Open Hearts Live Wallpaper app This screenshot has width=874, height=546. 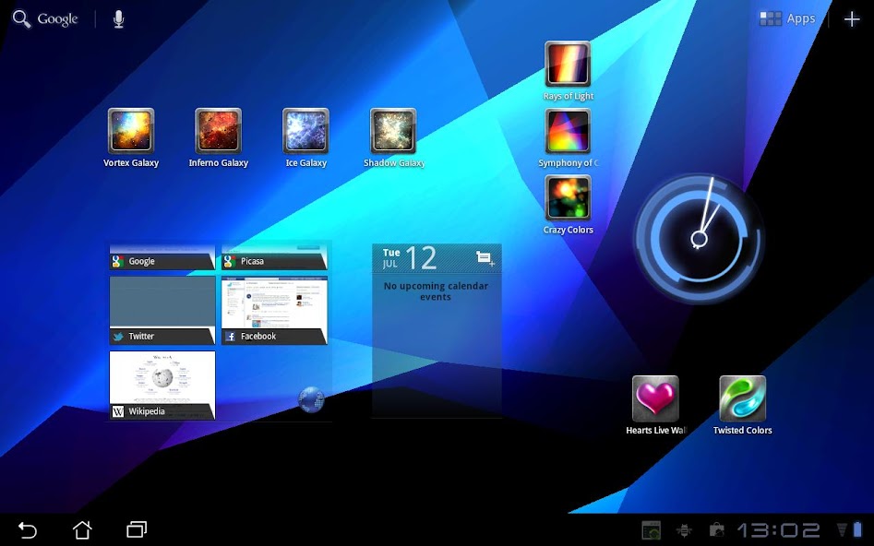pyautogui.click(x=655, y=398)
